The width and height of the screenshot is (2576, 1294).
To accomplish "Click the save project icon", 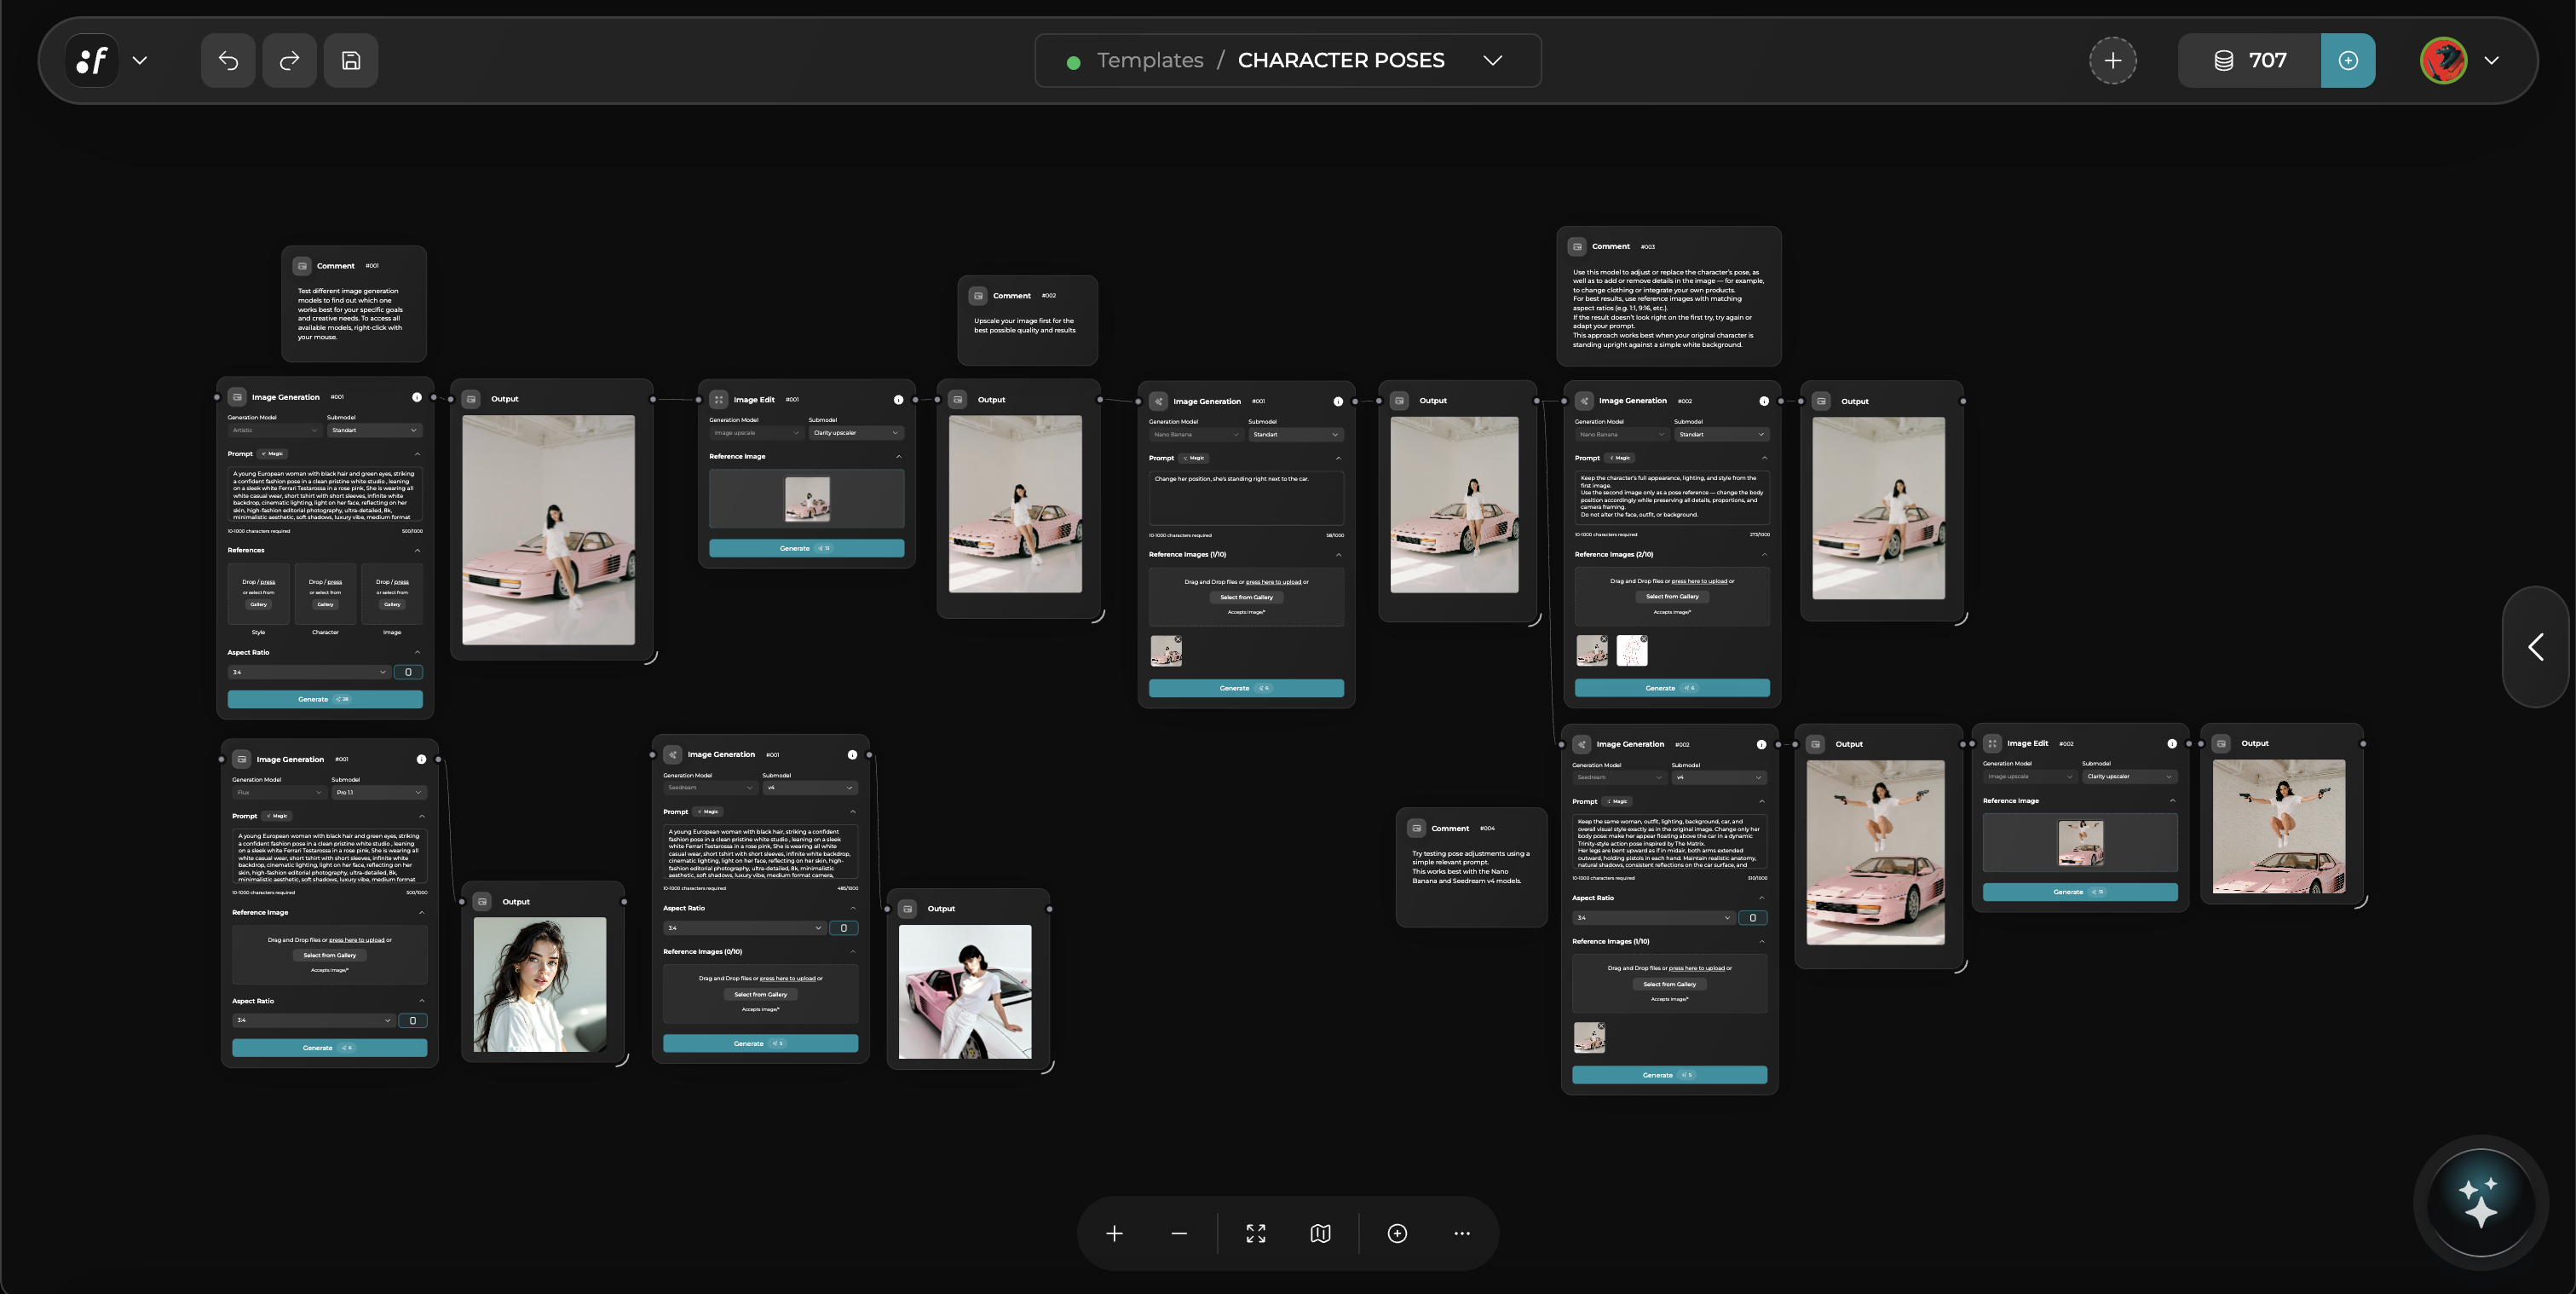I will 351,60.
